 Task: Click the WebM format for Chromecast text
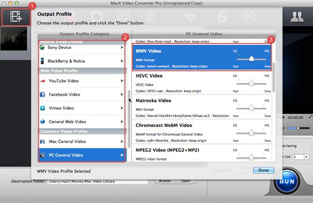(x=169, y=134)
